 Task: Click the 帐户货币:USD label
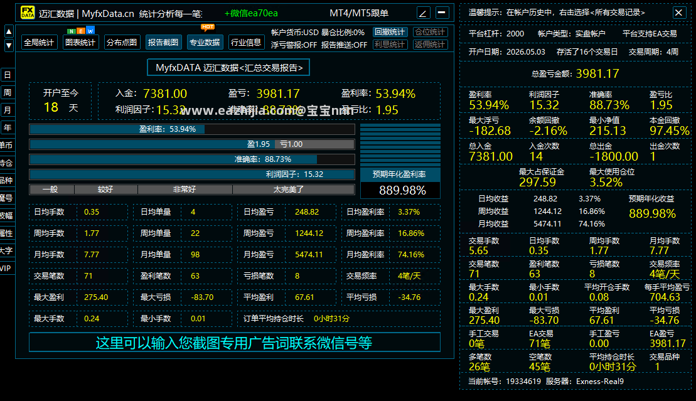pos(295,33)
